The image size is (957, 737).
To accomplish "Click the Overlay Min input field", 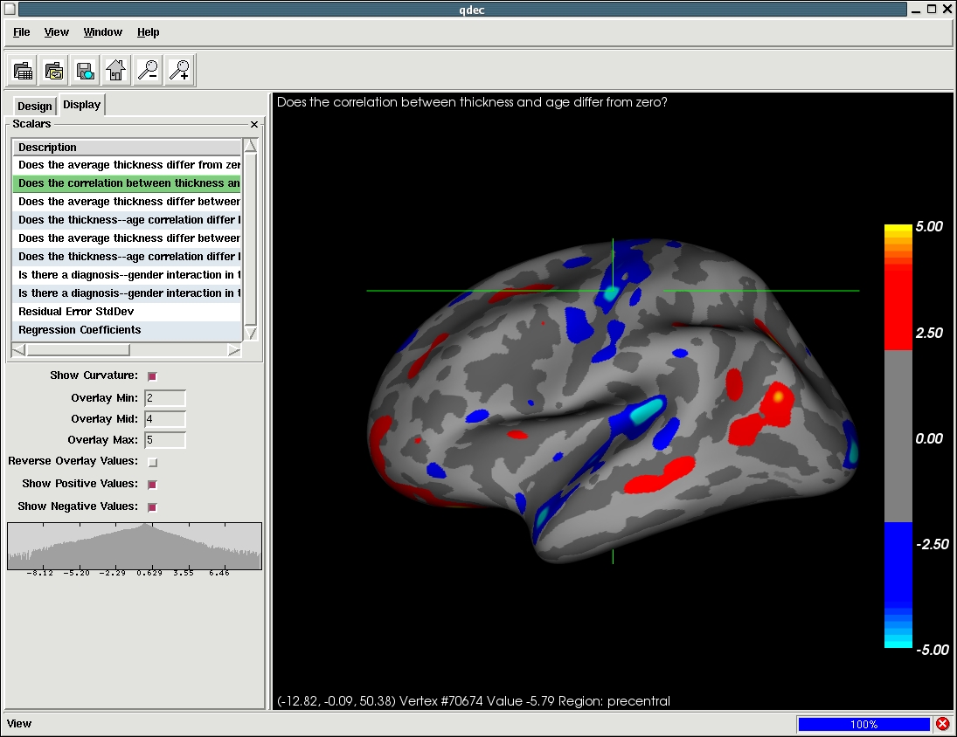I will [165, 398].
